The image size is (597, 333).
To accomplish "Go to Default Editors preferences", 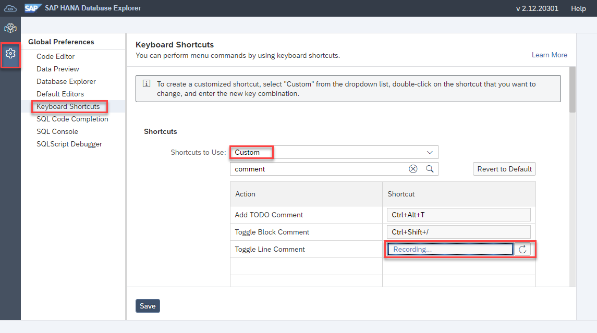I will point(60,94).
